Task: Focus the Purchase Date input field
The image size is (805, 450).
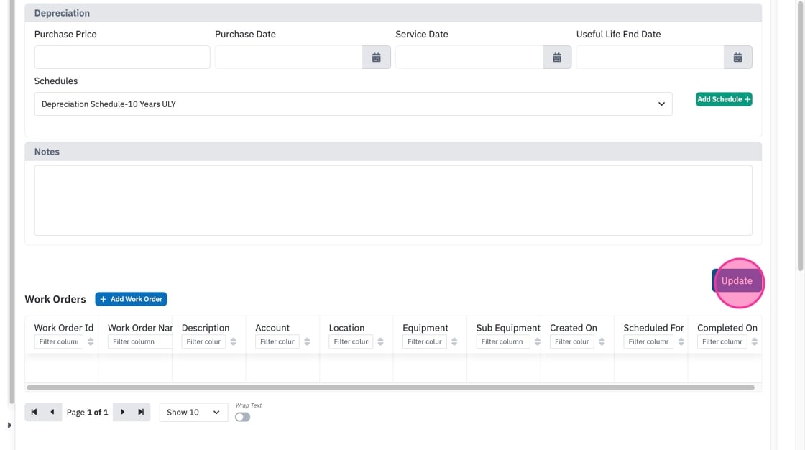Action: (288, 57)
